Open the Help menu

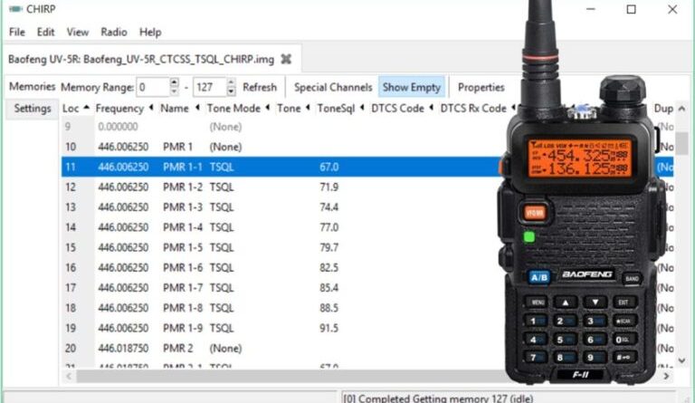150,32
